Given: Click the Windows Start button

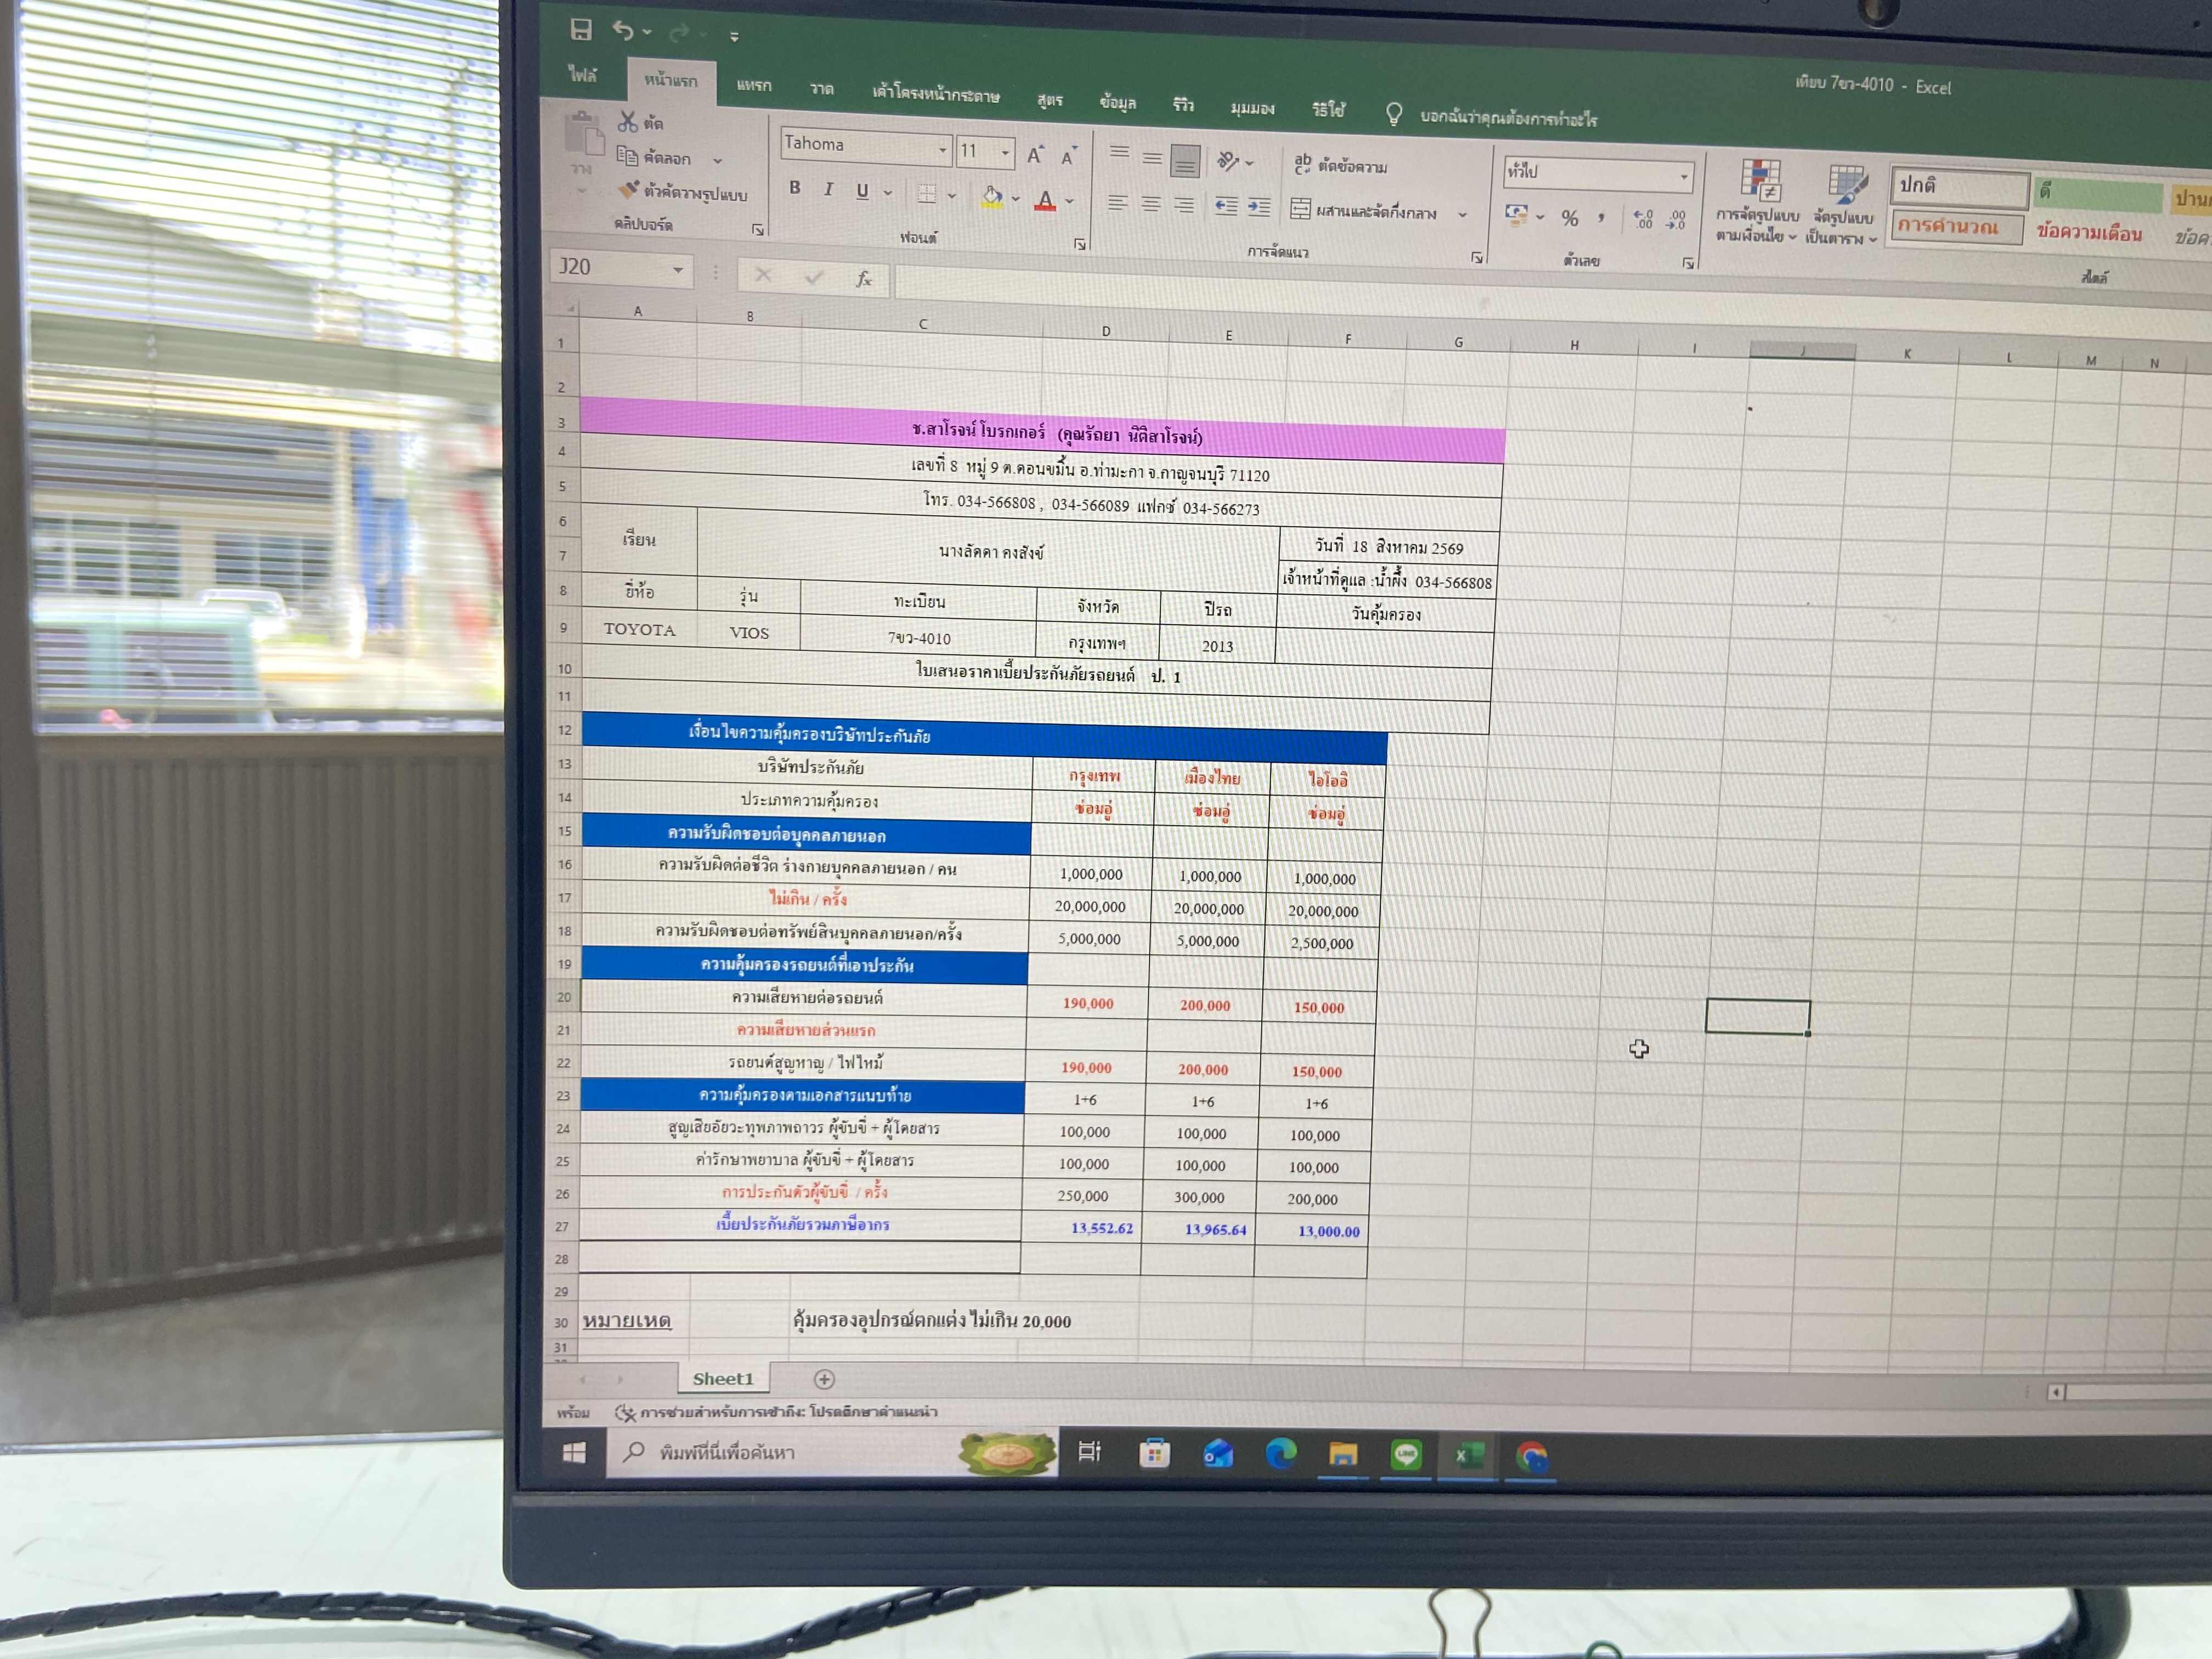Looking at the screenshot, I should pyautogui.click(x=574, y=1452).
